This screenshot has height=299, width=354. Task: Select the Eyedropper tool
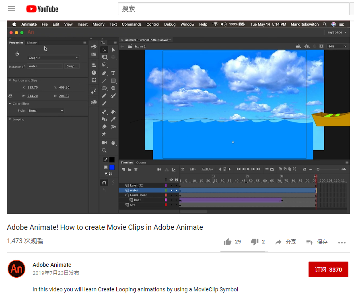113,119
